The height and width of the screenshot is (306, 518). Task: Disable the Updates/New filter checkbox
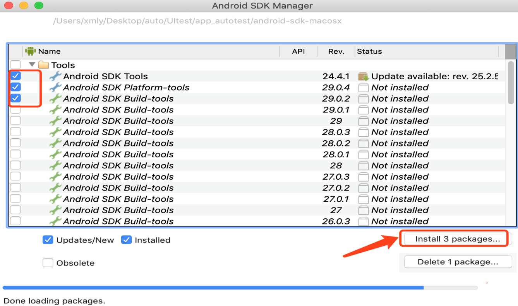pos(48,240)
